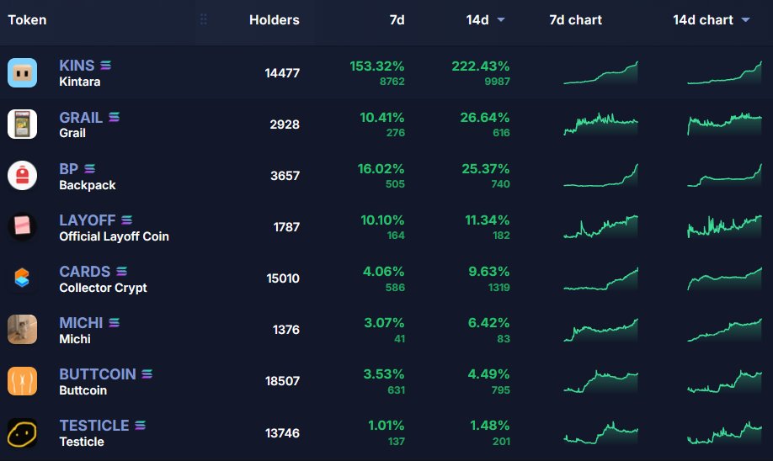This screenshot has width=773, height=461.
Task: Select the 14d value 6.42%
Action: coord(488,322)
